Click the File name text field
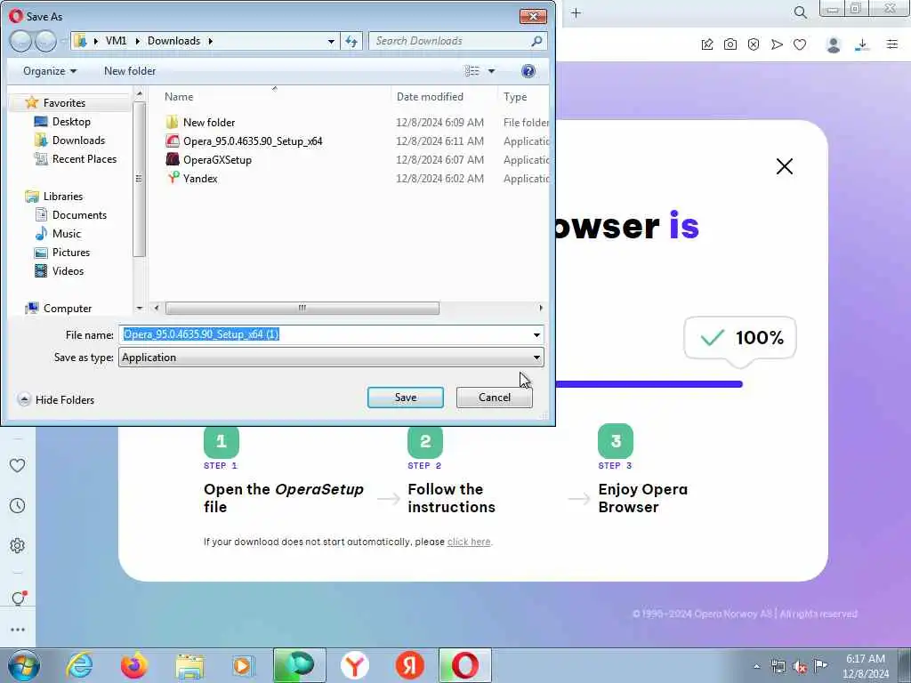Screen dimensions: 911x683 point(326,334)
